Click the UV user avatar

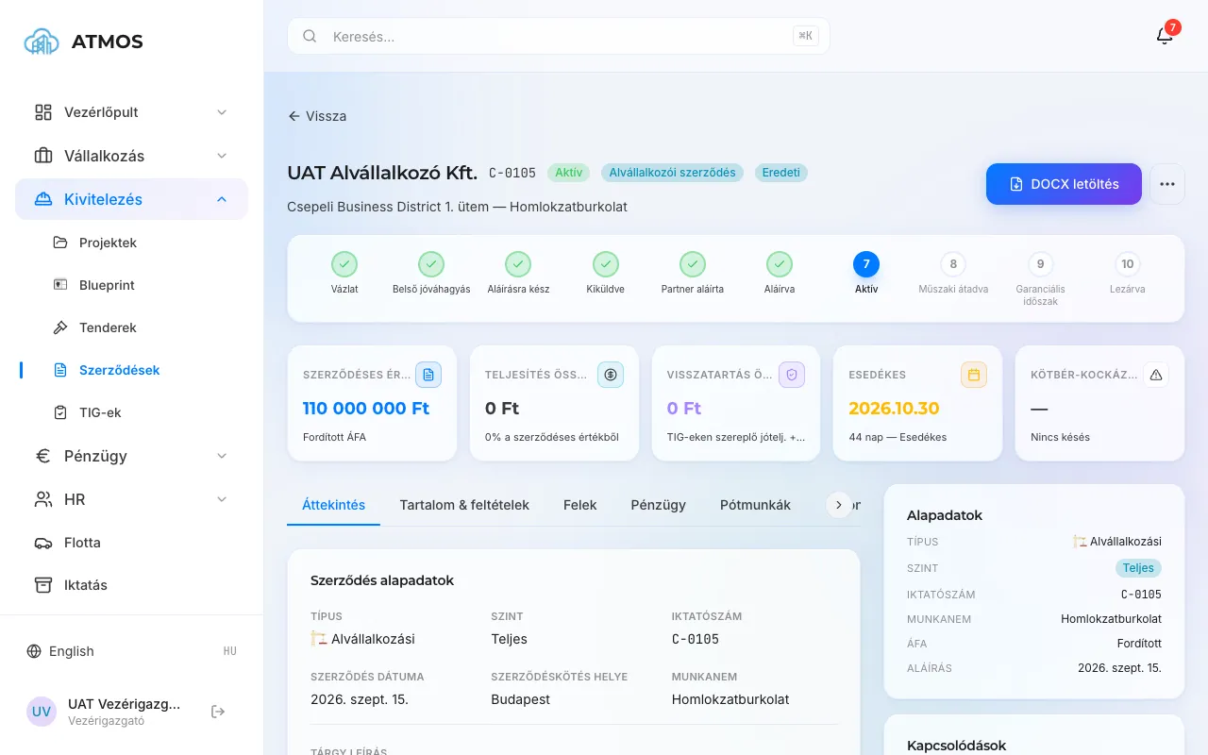42,712
